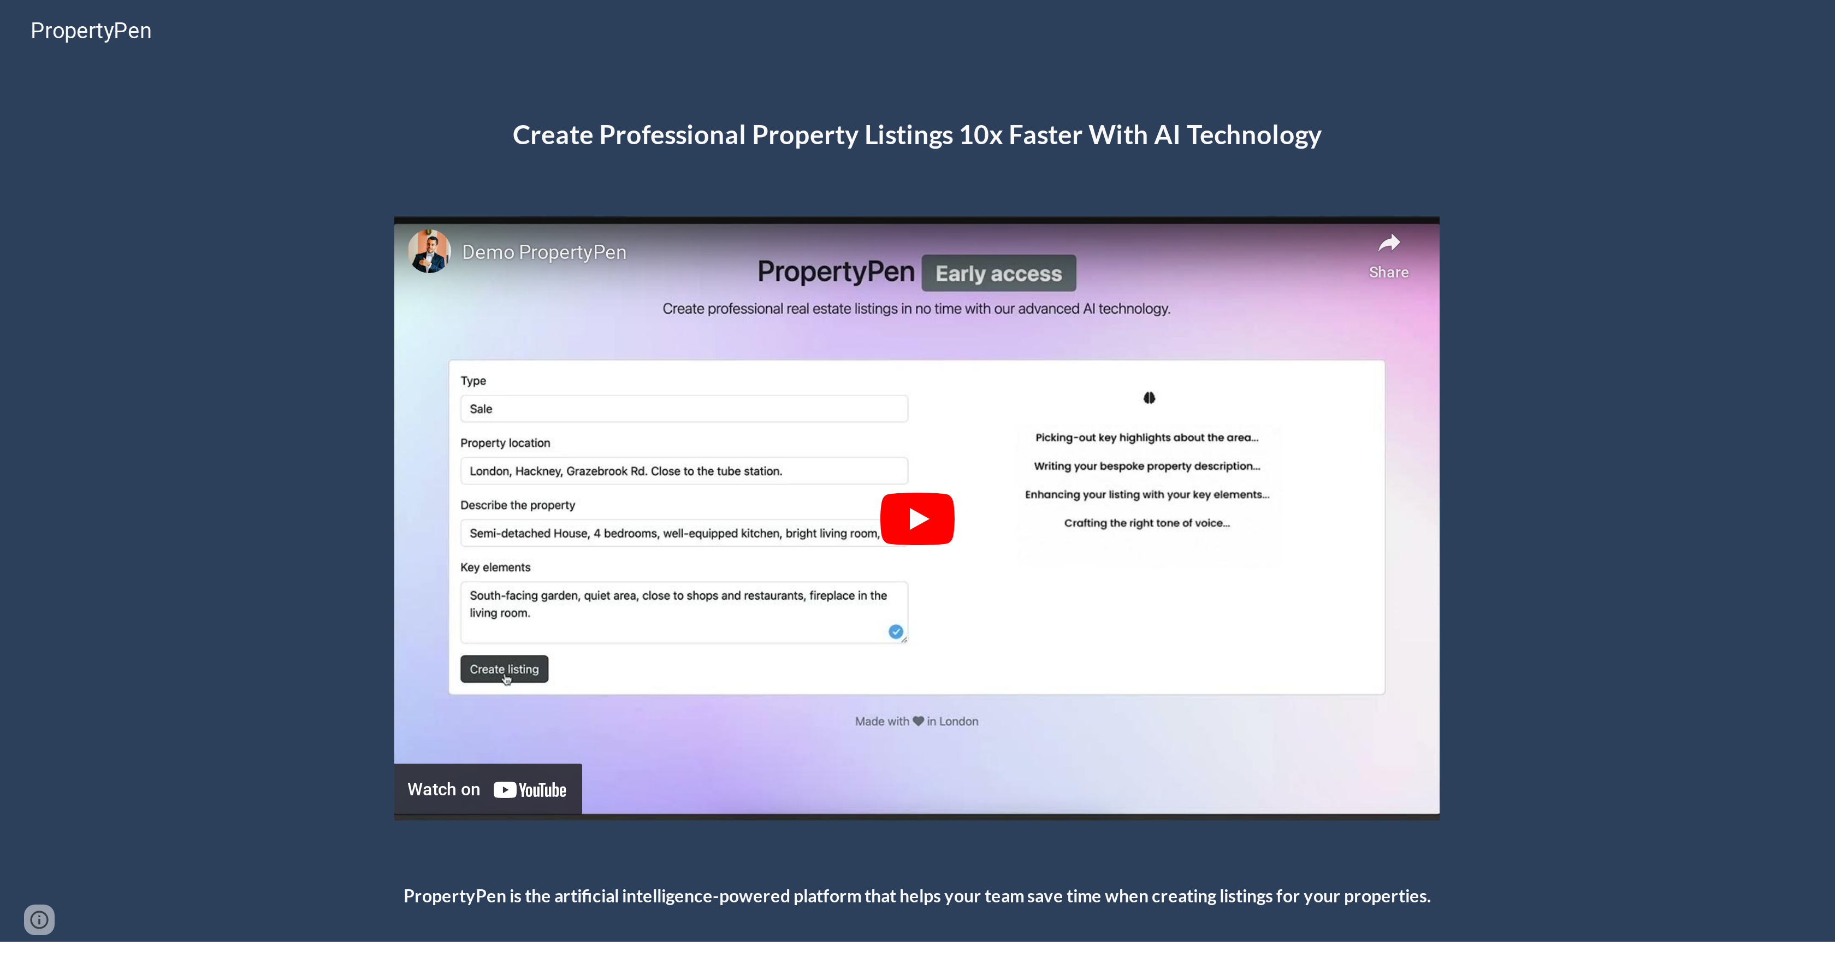Click the Property location input field
The height and width of the screenshot is (957, 1835).
coord(682,470)
